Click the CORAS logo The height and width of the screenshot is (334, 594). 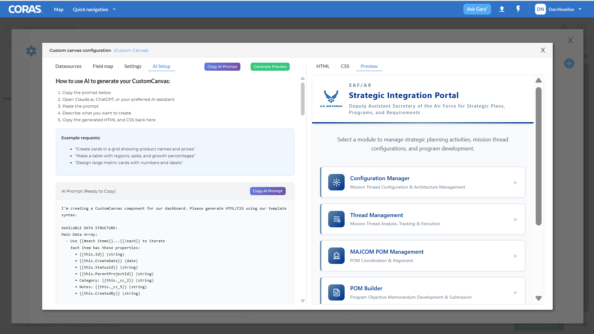tap(25, 9)
